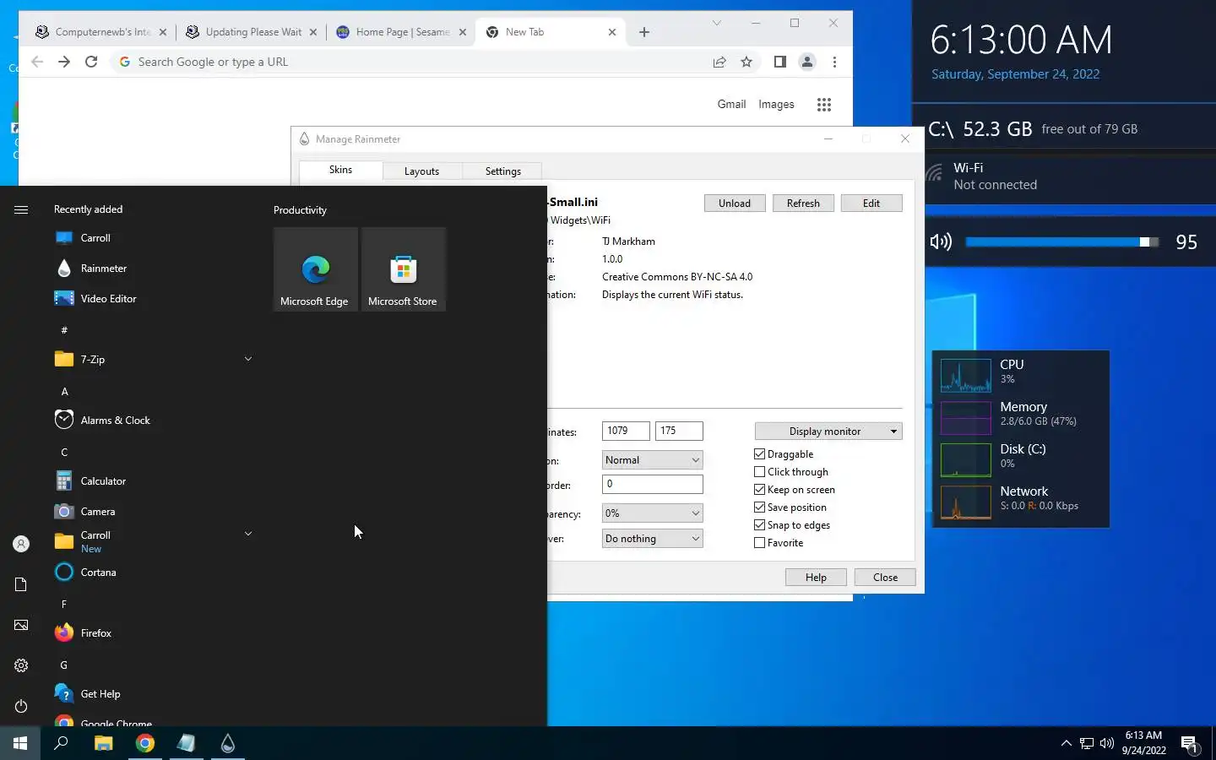Screen dimensions: 1216x760
Task: Switch to Computernewb's Chrome tab
Action: tap(100, 32)
